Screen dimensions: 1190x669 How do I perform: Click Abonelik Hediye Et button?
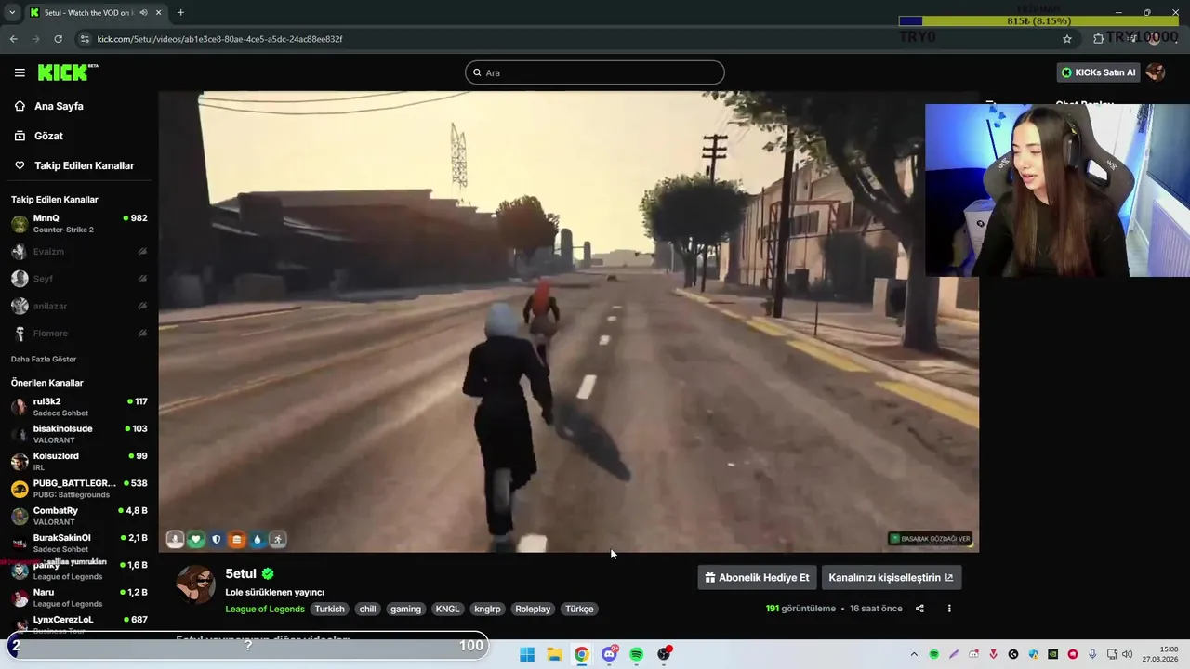(x=757, y=577)
